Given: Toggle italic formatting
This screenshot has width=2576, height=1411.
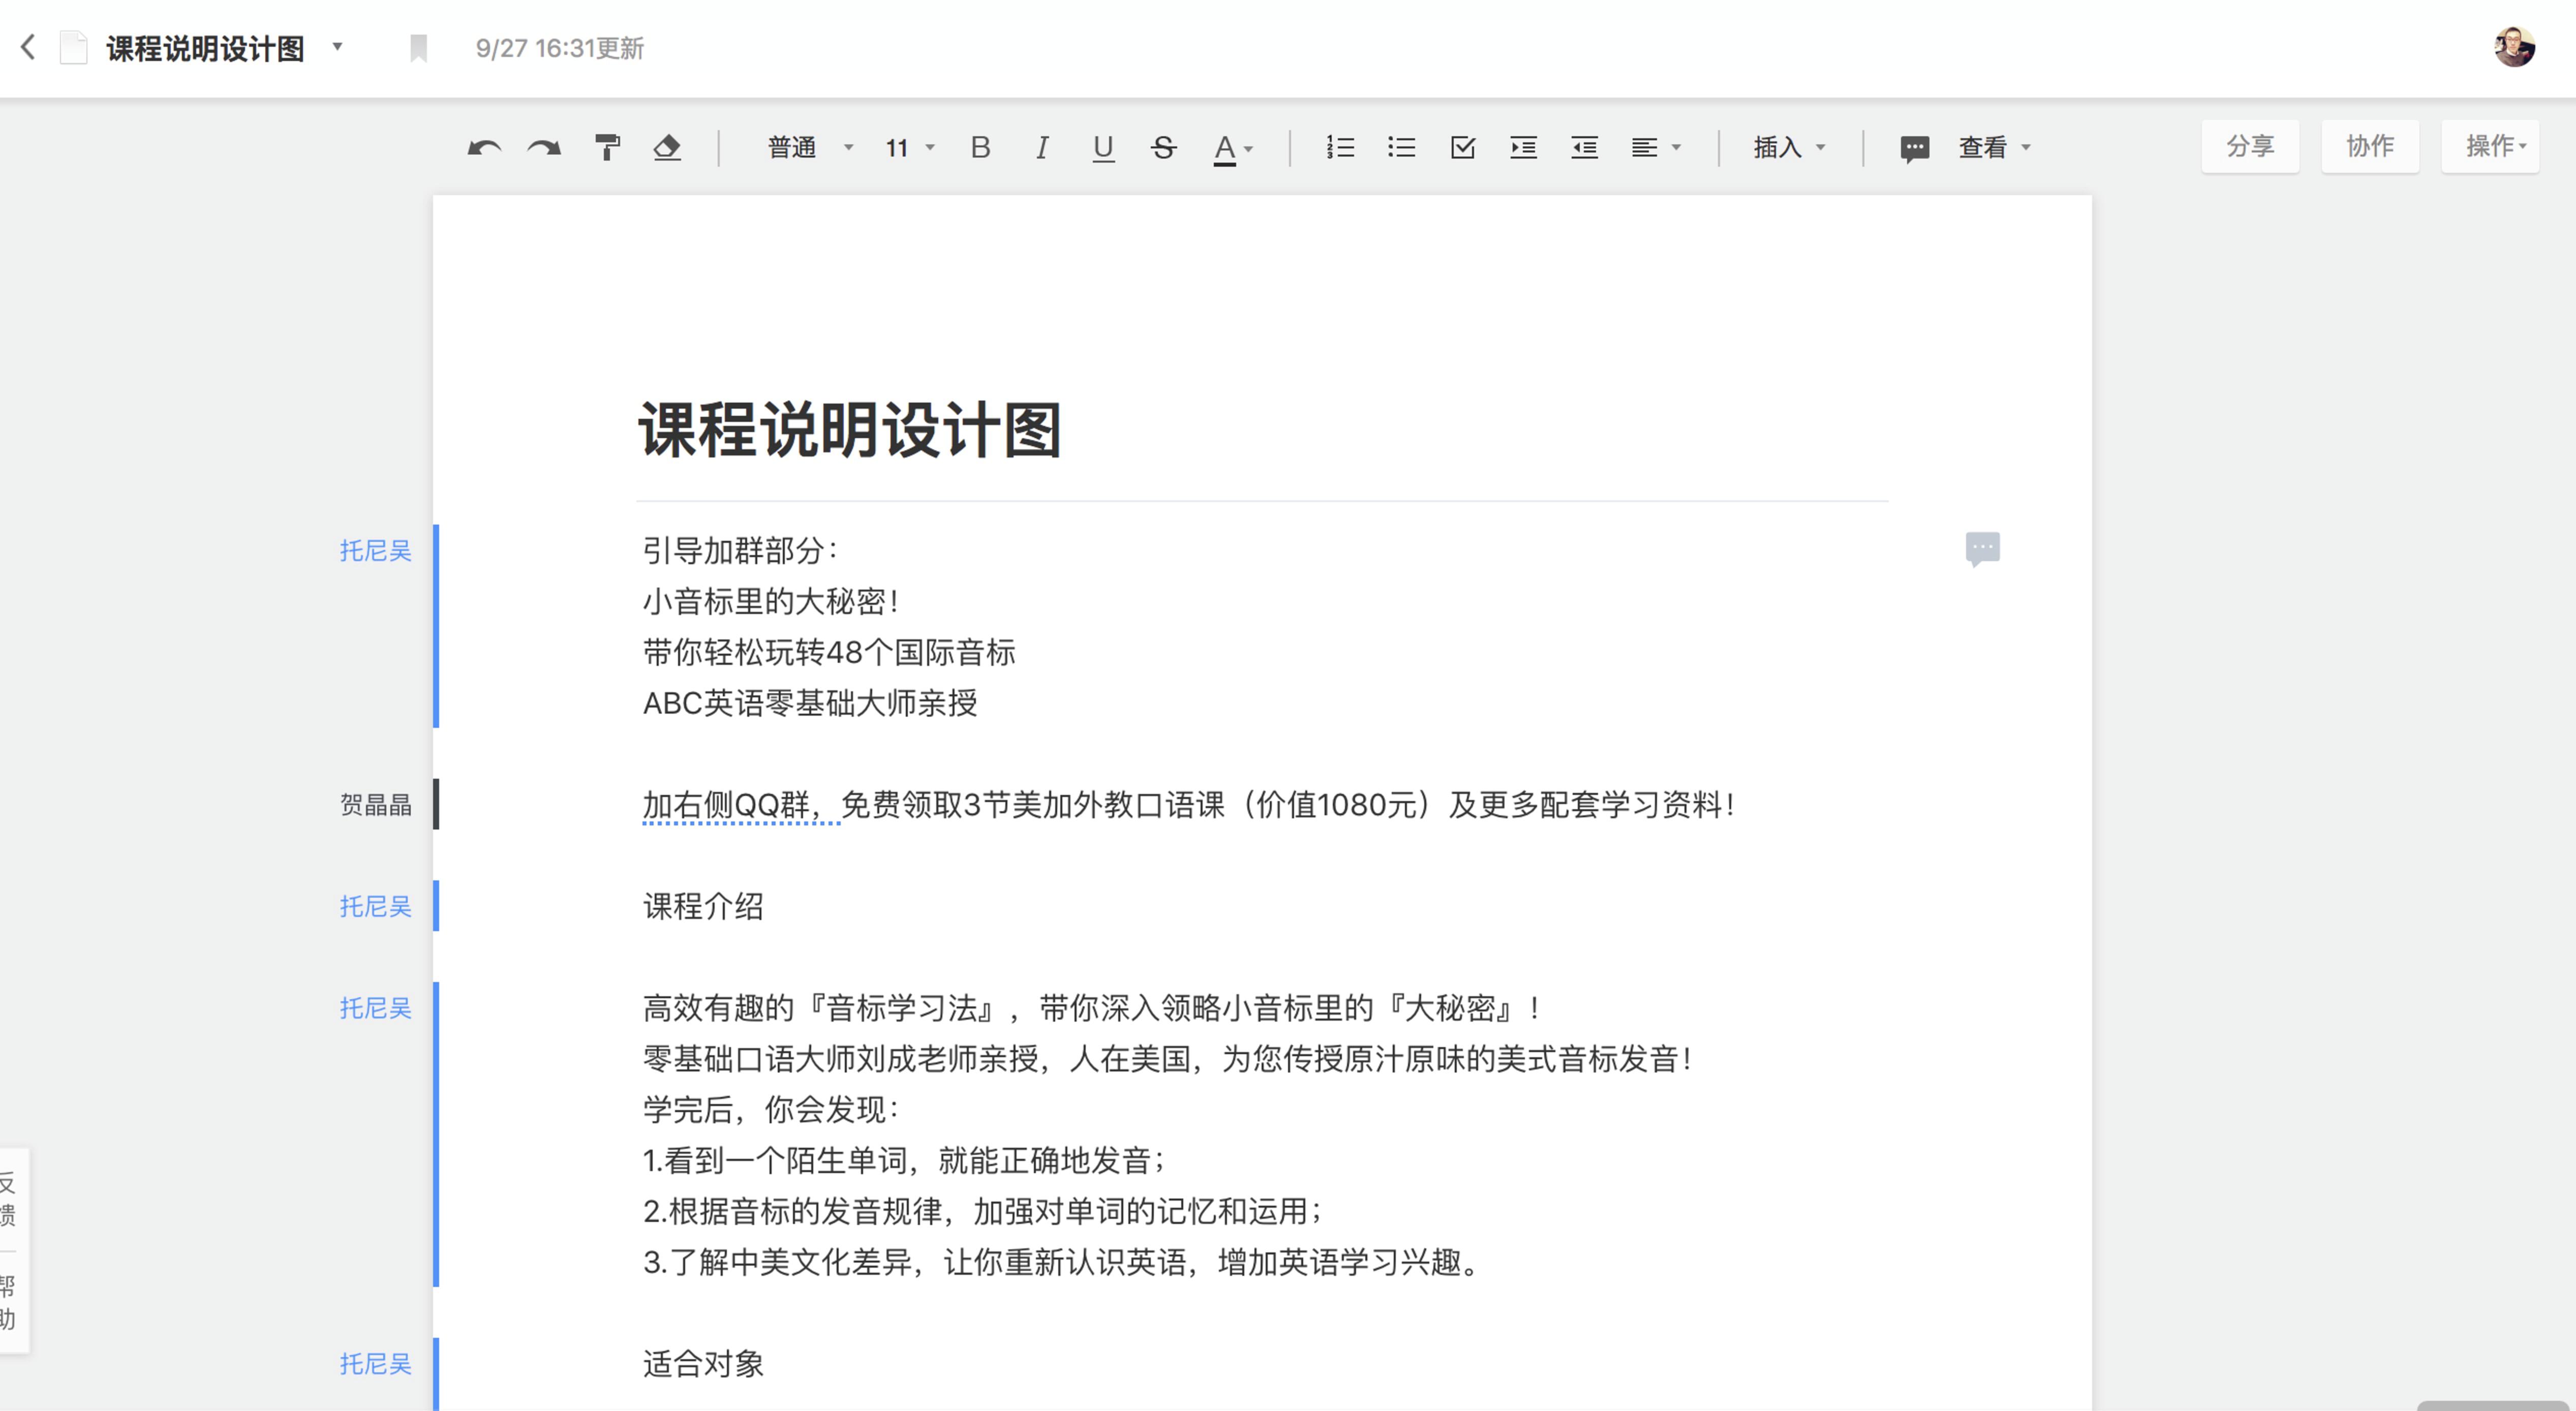Looking at the screenshot, I should click(x=1042, y=148).
